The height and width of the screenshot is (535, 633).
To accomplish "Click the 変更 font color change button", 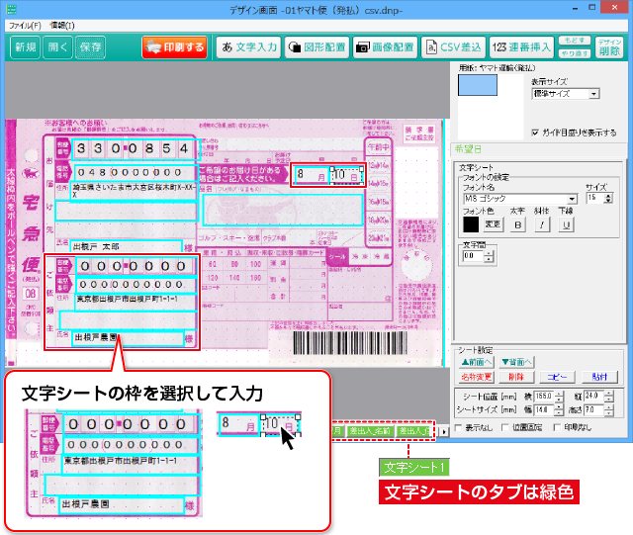I will 493,224.
